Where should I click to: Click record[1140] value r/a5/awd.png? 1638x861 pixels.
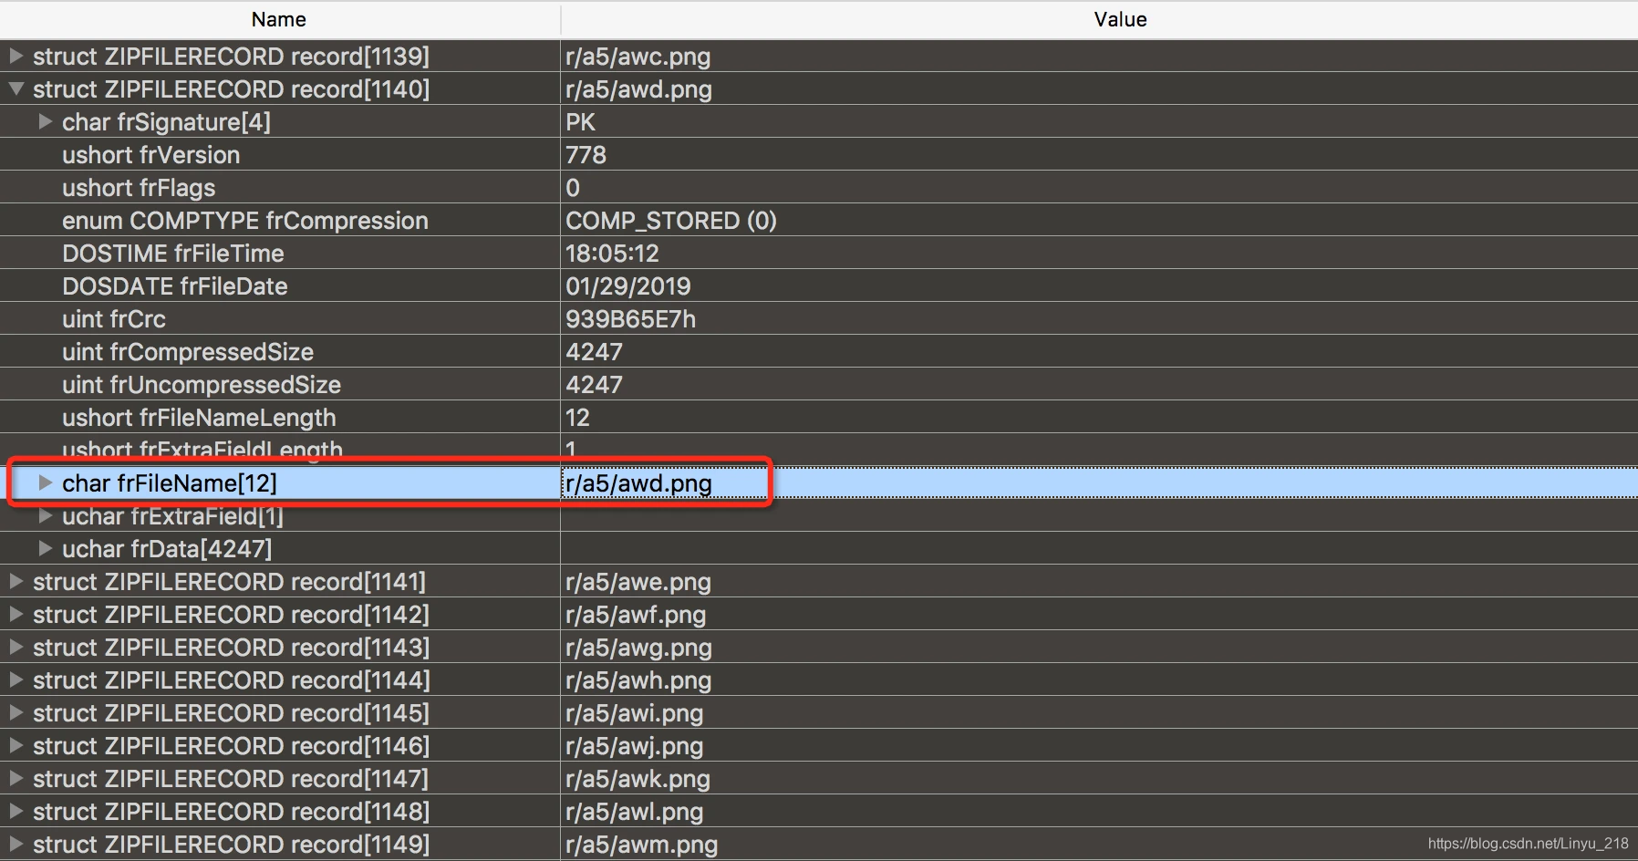point(638,89)
